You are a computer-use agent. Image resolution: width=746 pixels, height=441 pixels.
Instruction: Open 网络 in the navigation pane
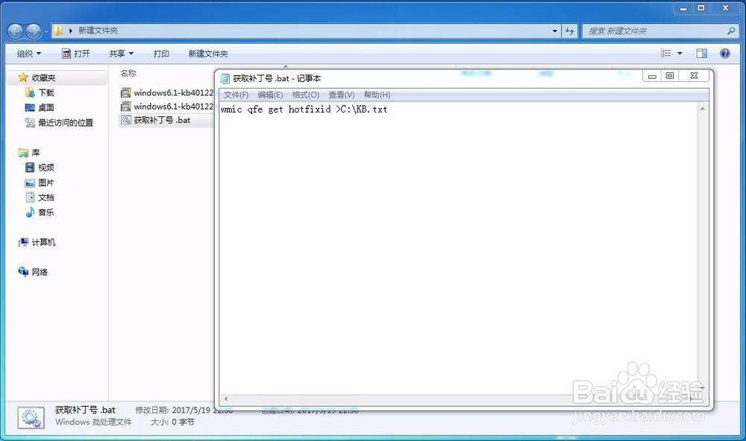tap(36, 272)
